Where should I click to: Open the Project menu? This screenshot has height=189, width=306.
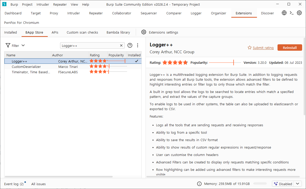27,4
